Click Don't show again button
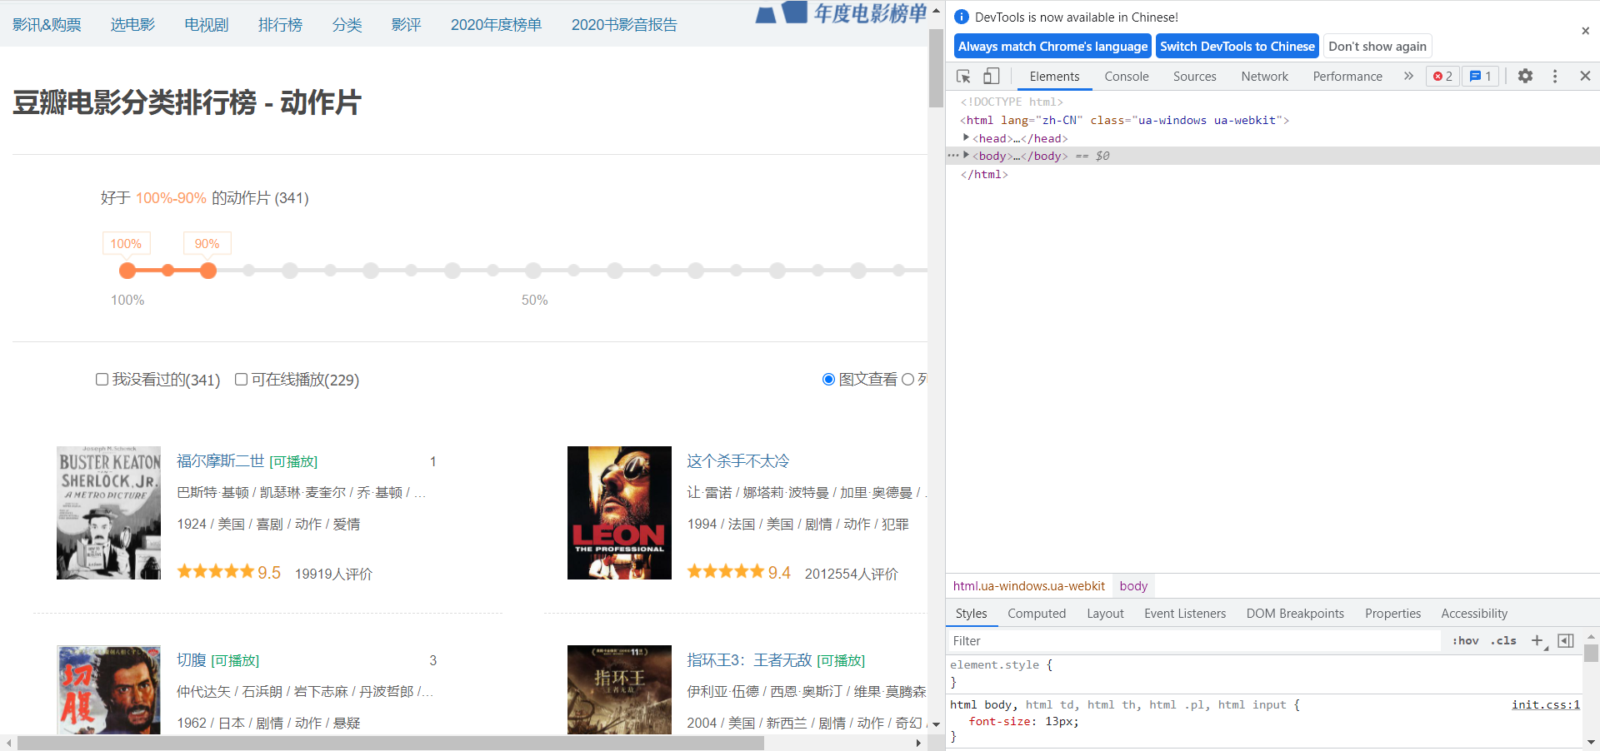Viewport: 1600px width, 751px height. click(1377, 47)
